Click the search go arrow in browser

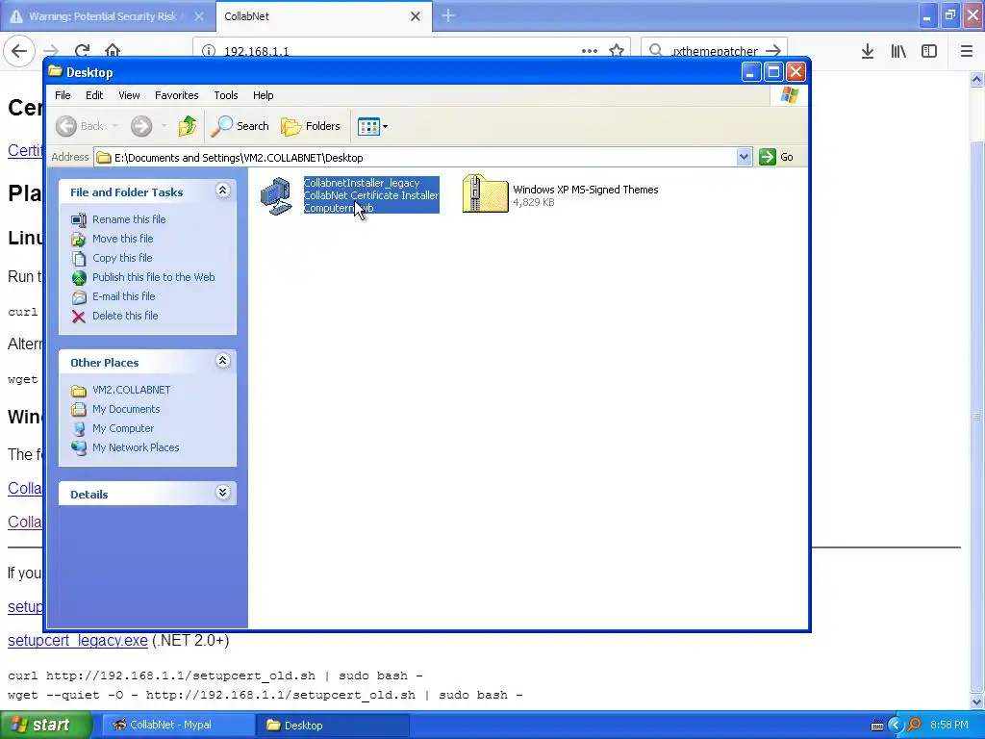pyautogui.click(x=774, y=51)
